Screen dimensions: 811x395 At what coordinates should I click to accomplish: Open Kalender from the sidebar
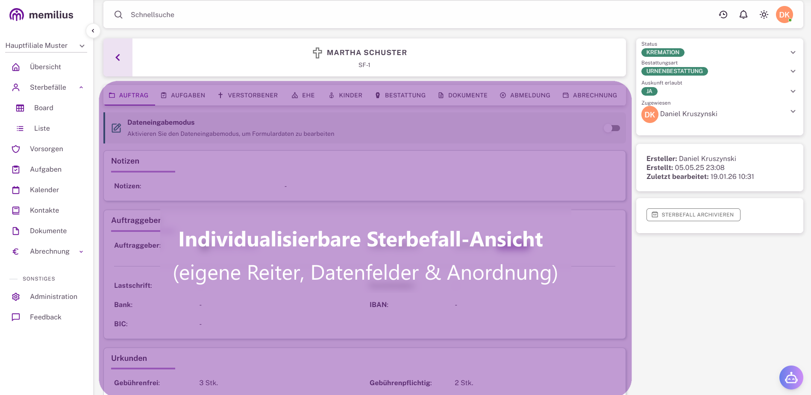point(44,190)
